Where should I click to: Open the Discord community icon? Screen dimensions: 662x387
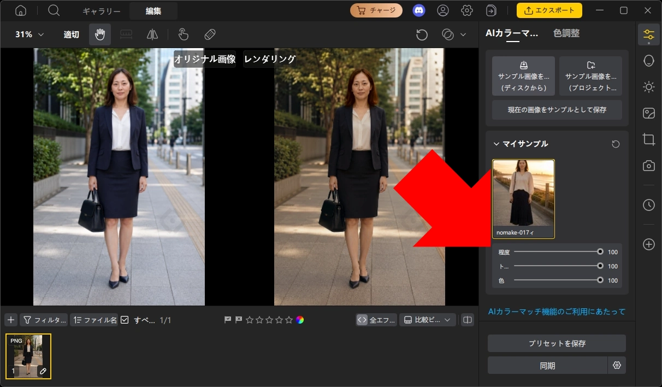coord(419,10)
